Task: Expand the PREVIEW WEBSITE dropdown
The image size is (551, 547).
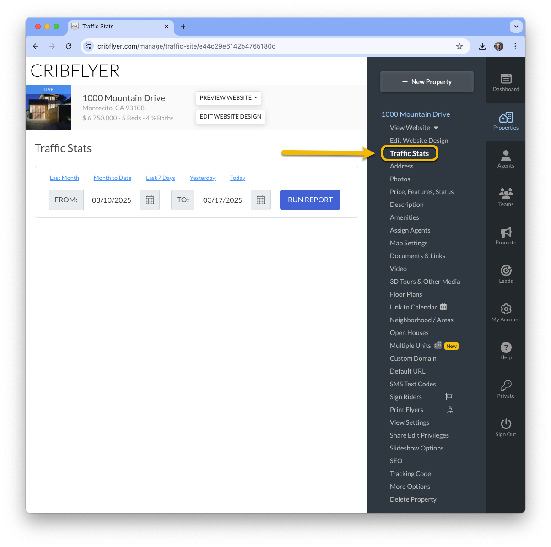Action: coord(228,98)
